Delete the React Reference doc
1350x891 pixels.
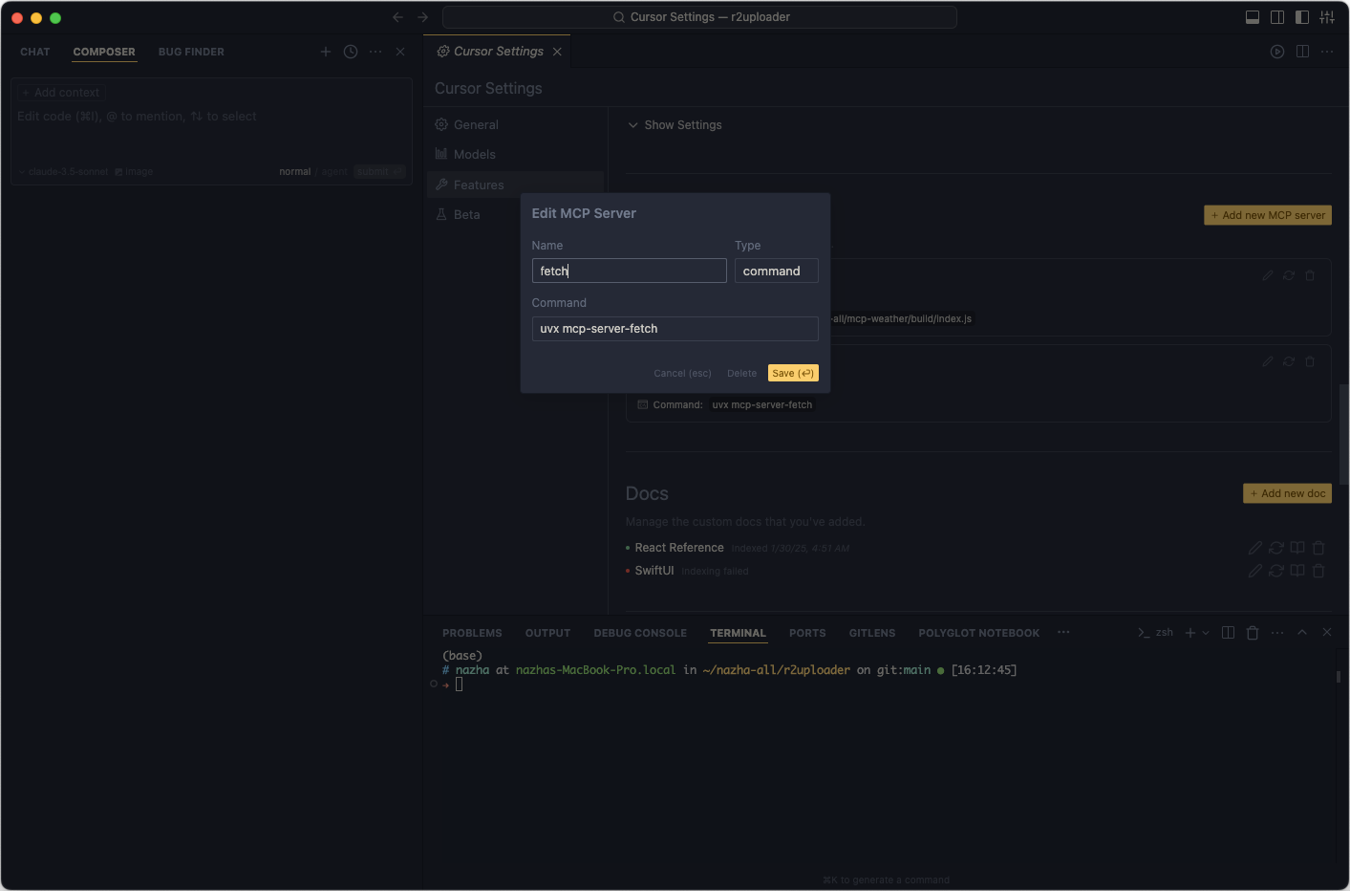click(1318, 548)
